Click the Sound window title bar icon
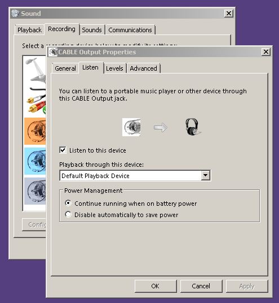 15,14
